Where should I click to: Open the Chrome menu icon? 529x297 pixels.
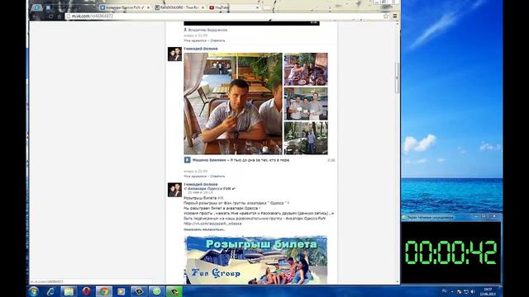[x=395, y=16]
